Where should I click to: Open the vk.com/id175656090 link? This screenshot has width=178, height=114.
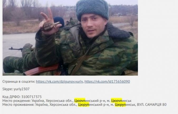point(107,82)
